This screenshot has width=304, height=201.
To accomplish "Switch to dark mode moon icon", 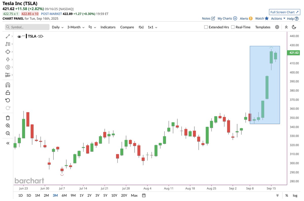I will tap(294, 27).
